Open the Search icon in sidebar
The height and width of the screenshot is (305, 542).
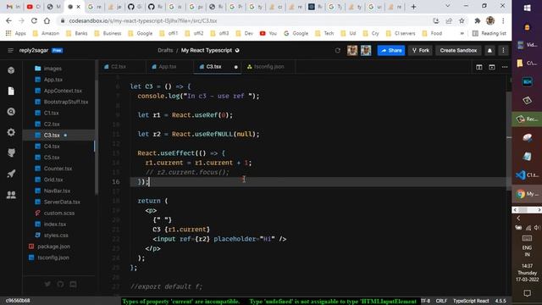pyautogui.click(x=11, y=112)
